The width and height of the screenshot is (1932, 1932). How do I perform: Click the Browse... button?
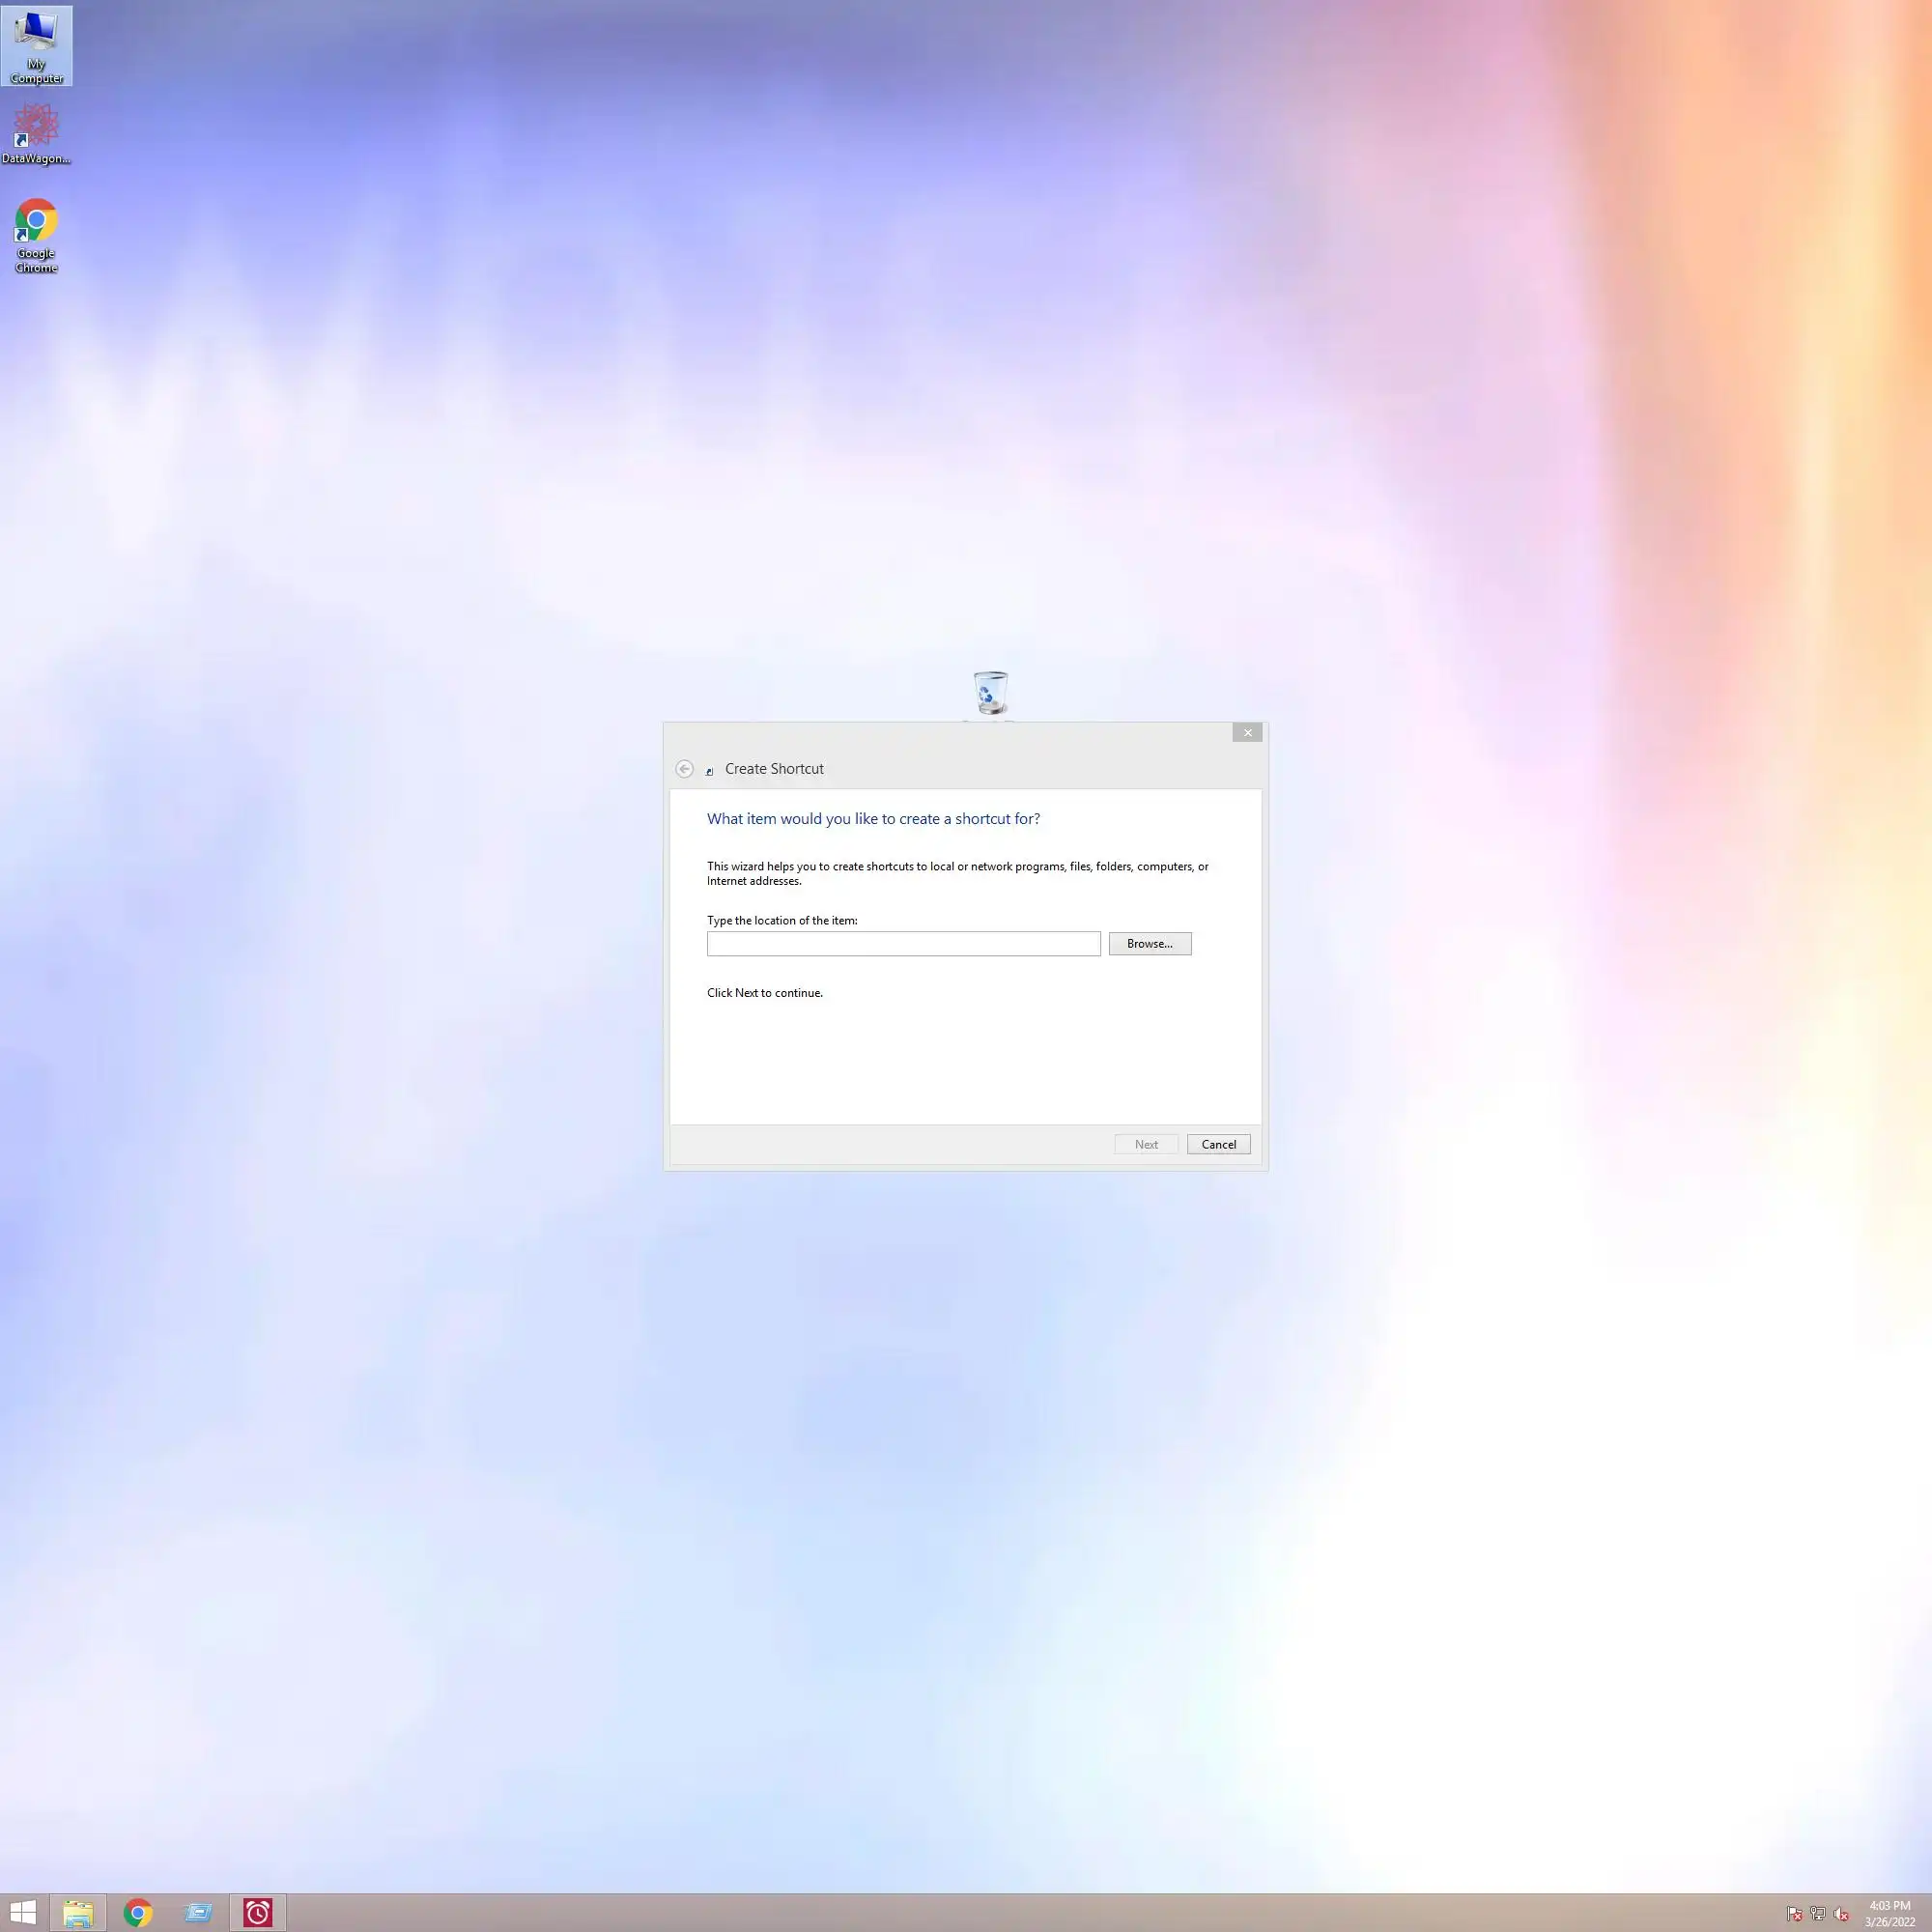point(1149,943)
